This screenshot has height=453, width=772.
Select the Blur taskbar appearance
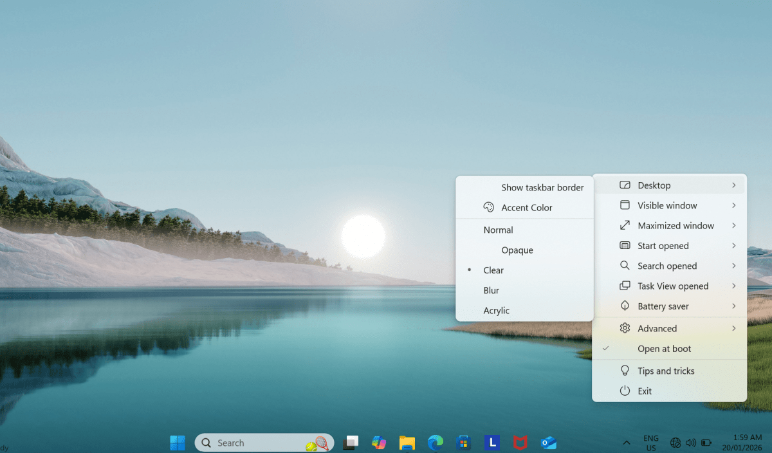click(492, 290)
